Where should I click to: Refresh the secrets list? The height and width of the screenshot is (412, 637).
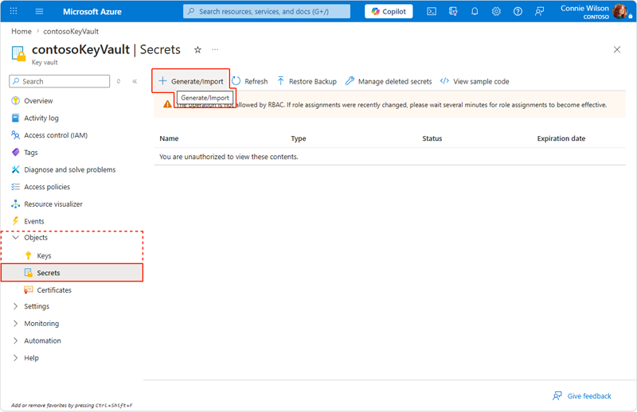(x=250, y=81)
